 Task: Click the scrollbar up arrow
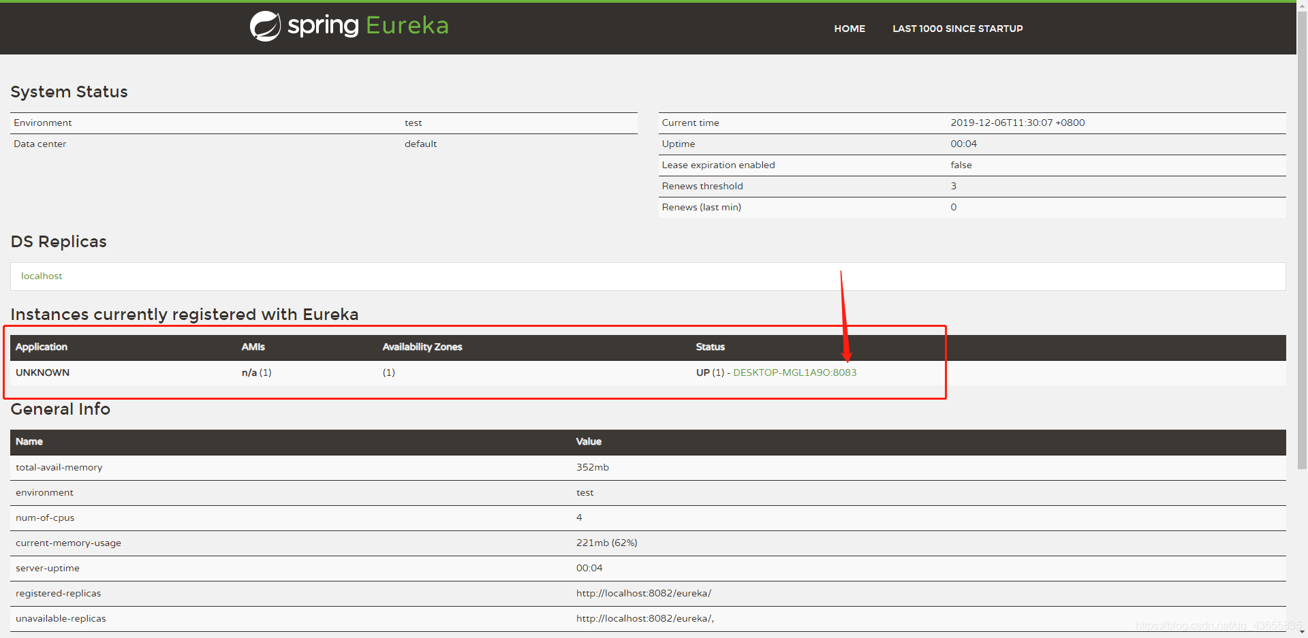coord(1302,5)
